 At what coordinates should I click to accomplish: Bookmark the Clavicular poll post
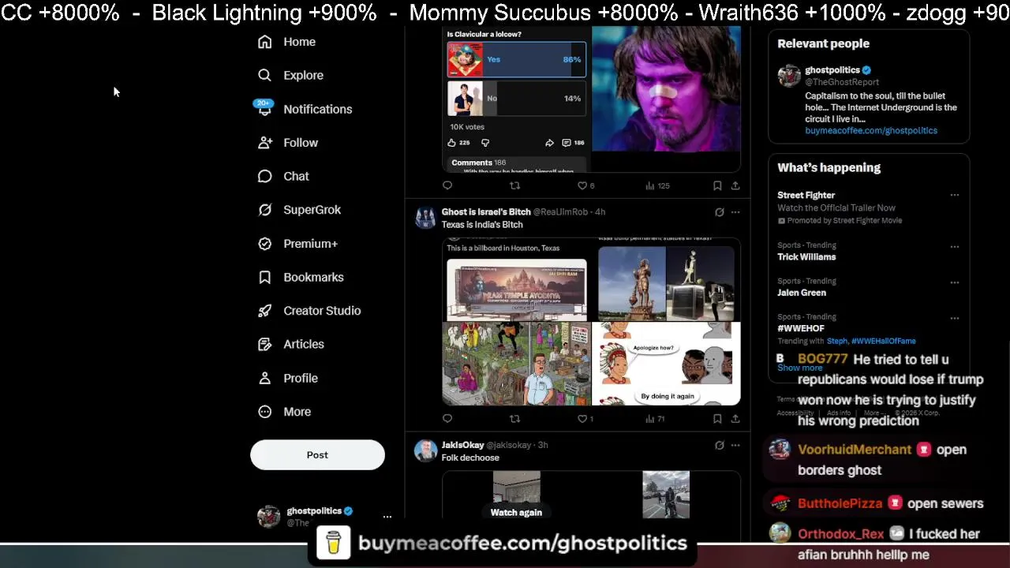coord(717,185)
